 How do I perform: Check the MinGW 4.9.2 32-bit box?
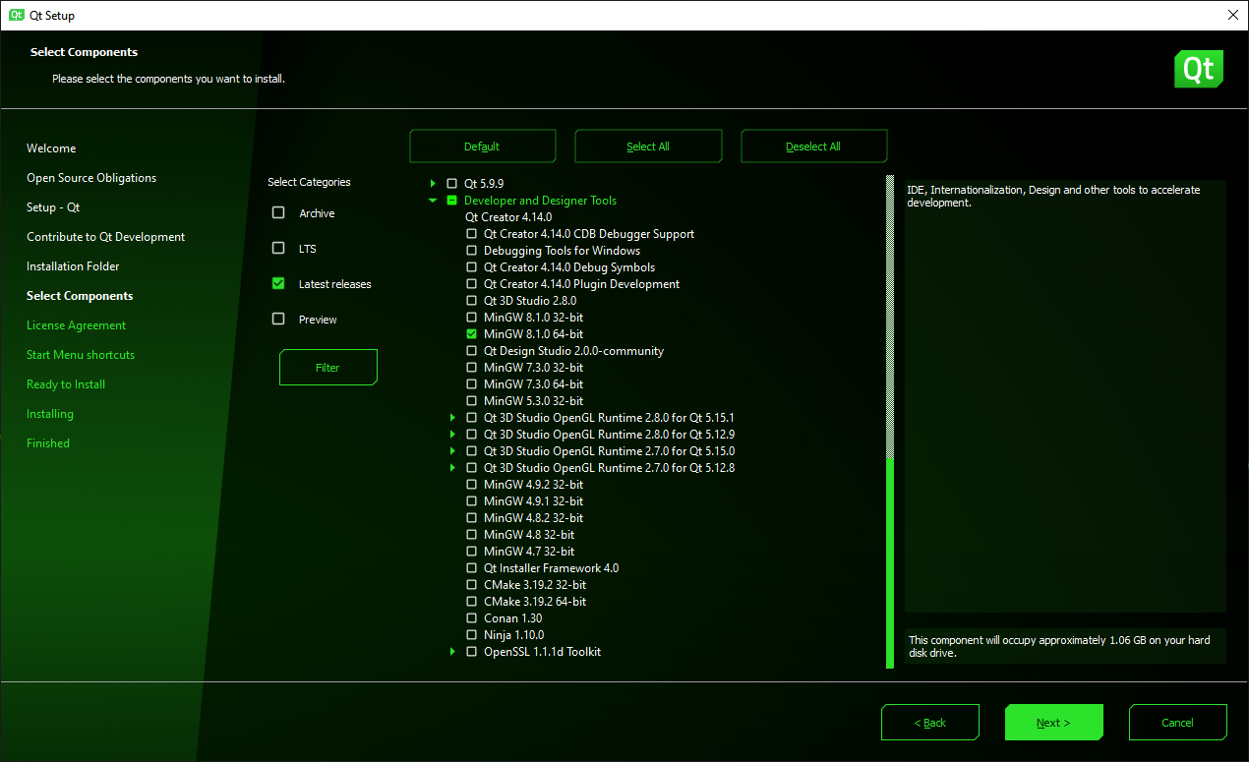click(x=472, y=485)
